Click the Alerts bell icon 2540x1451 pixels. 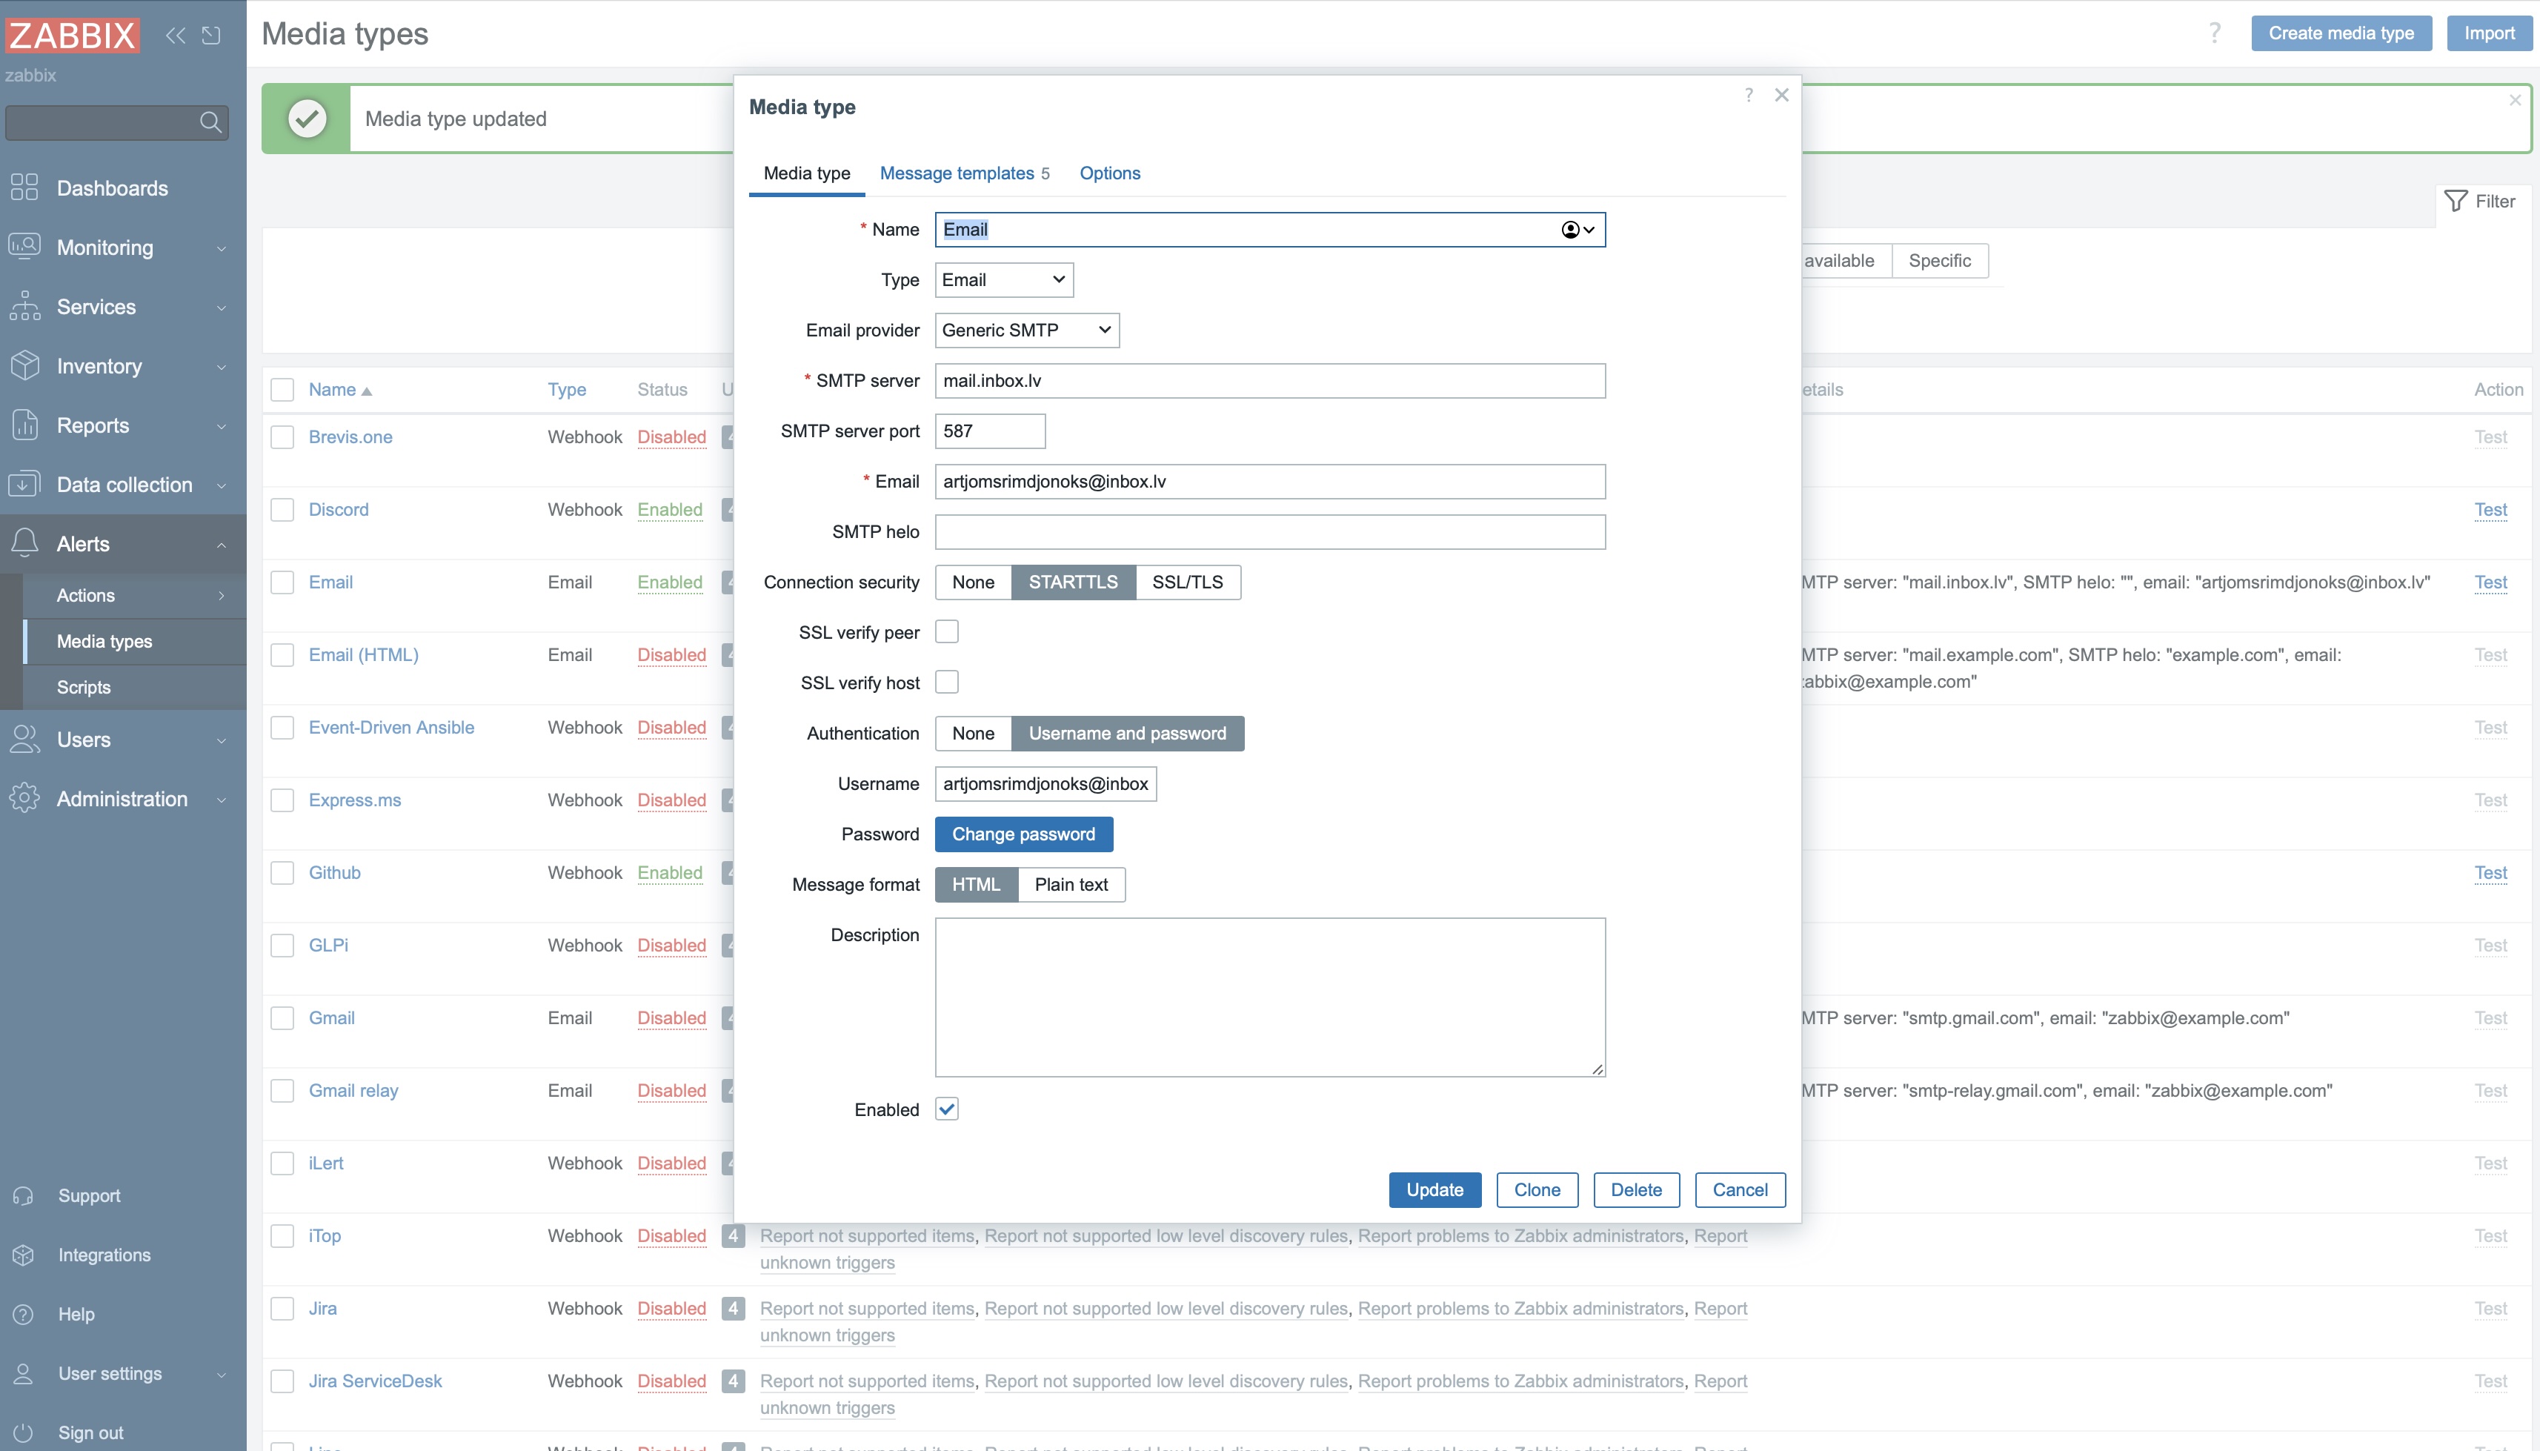coord(24,543)
